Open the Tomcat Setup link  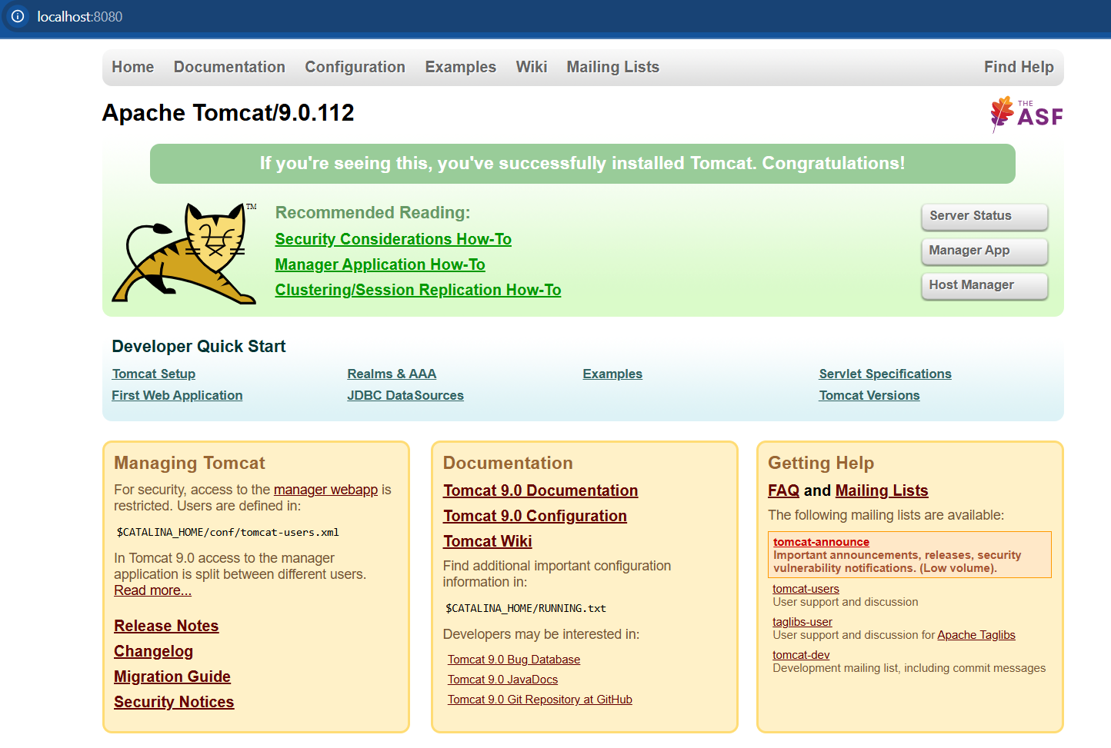(154, 374)
